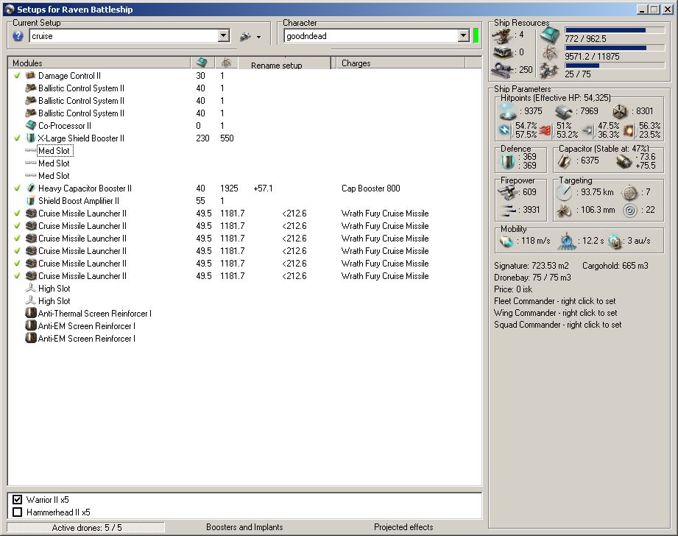Click the max velocity icon showing 118 m/s
678x536 pixels.
point(506,241)
